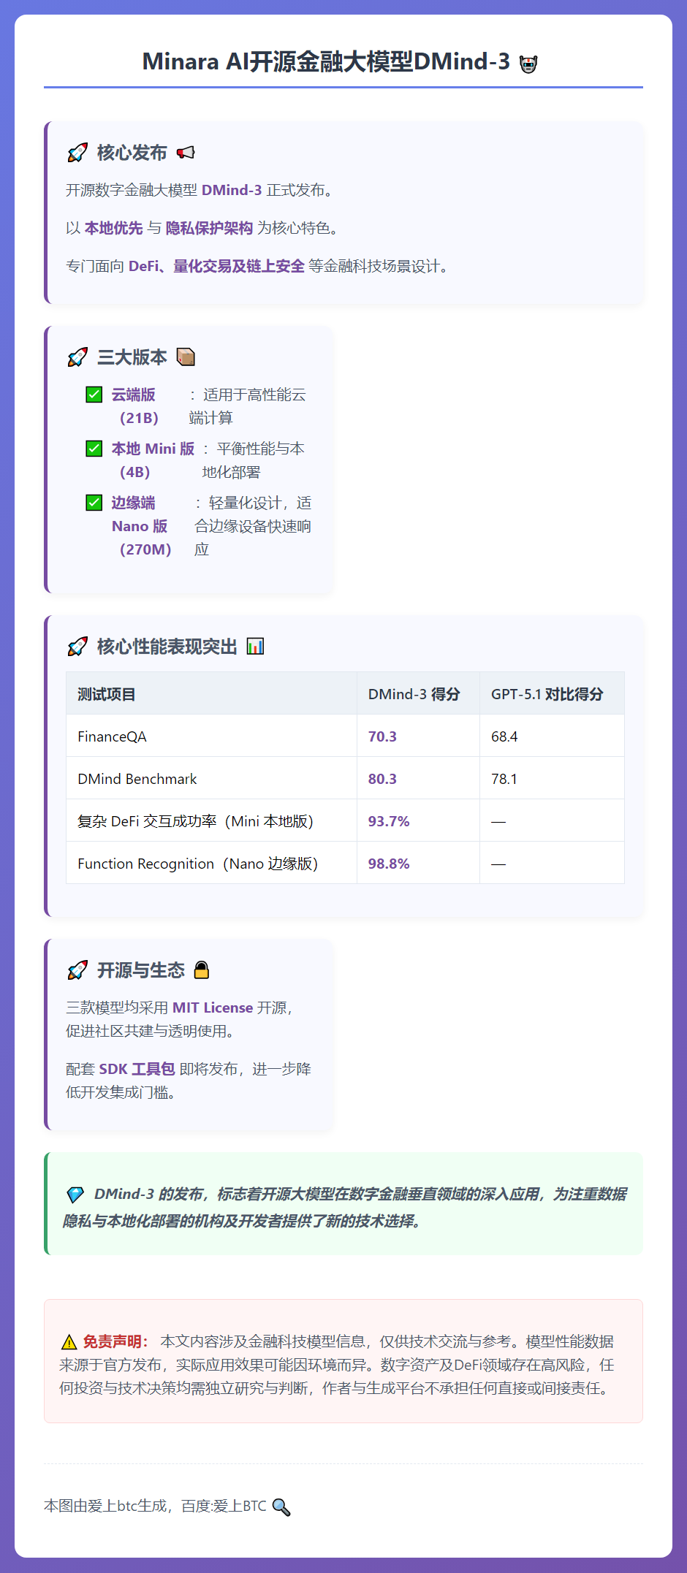Click the FinanceQA row label
This screenshot has height=1573, width=687.
[112, 736]
